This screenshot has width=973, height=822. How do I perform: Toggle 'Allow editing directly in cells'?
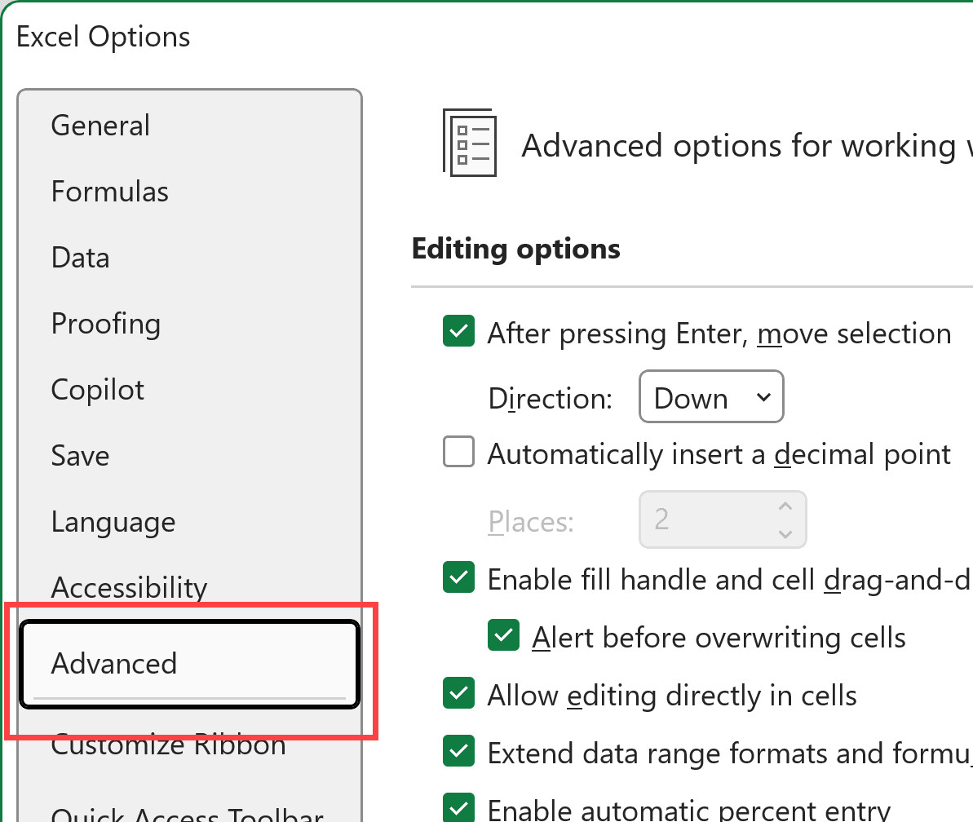[458, 693]
